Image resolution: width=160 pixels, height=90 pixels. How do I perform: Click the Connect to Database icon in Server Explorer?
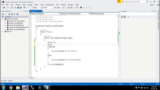coord(9,14)
